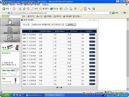Open the Chatting tin-can banner
The height and width of the screenshot is (97, 129).
(10, 47)
